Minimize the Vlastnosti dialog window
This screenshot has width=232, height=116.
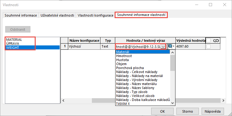pos(197,5)
